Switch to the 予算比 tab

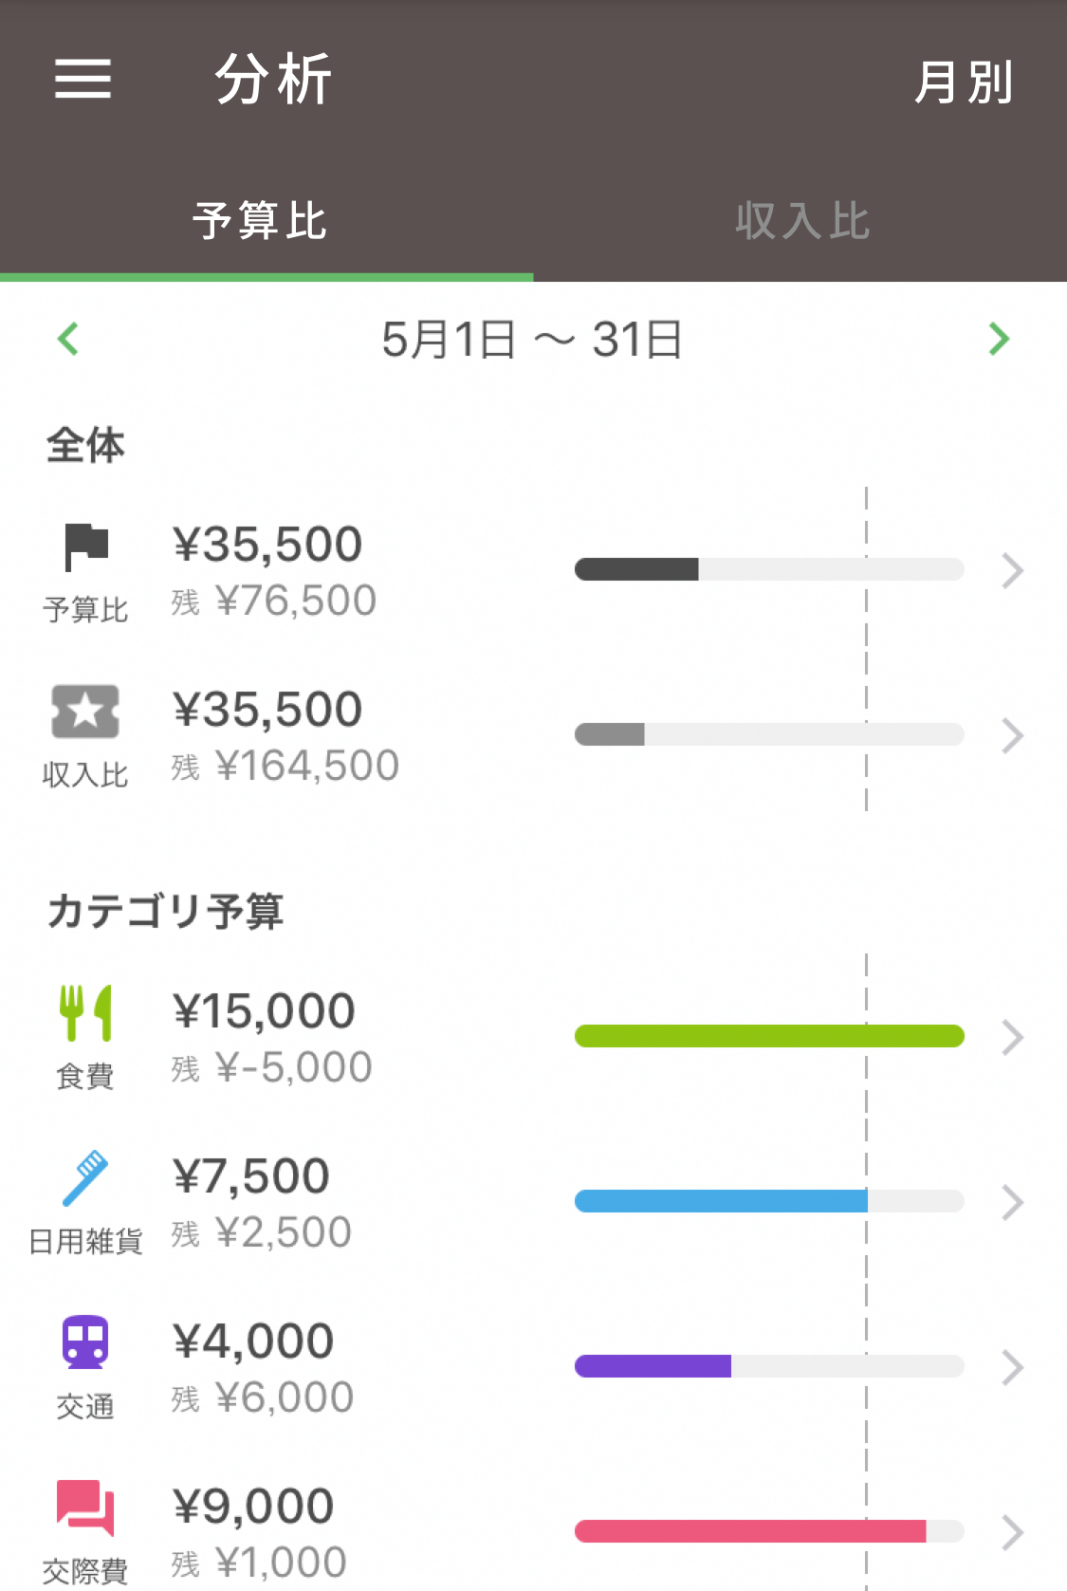[x=260, y=220]
